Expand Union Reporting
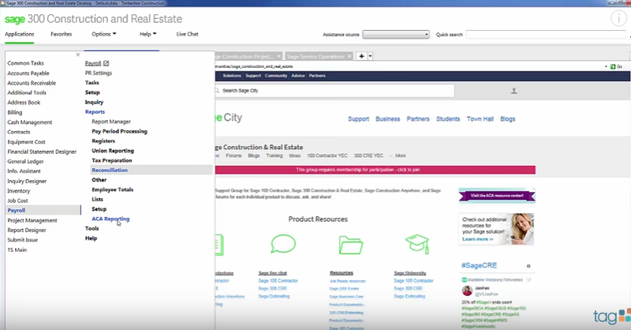This screenshot has width=631, height=330. [113, 151]
